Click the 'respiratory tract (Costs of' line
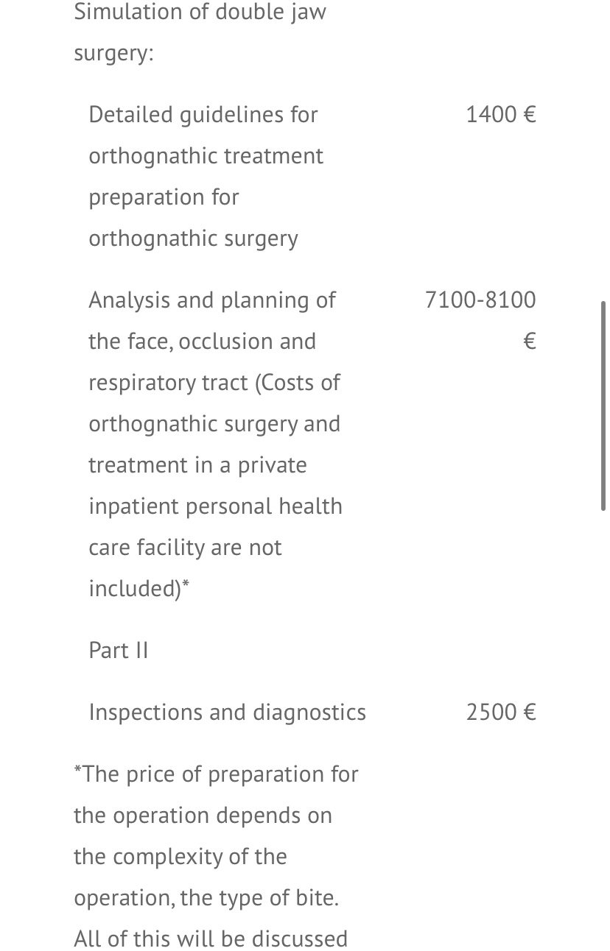This screenshot has height=951, width=610. [x=214, y=383]
